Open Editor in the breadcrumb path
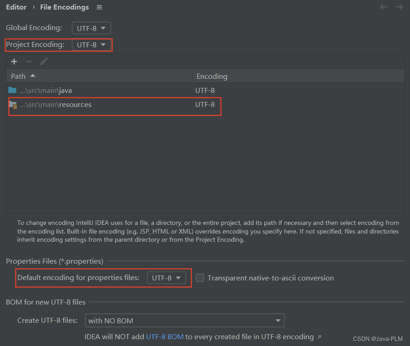 pyautogui.click(x=16, y=7)
